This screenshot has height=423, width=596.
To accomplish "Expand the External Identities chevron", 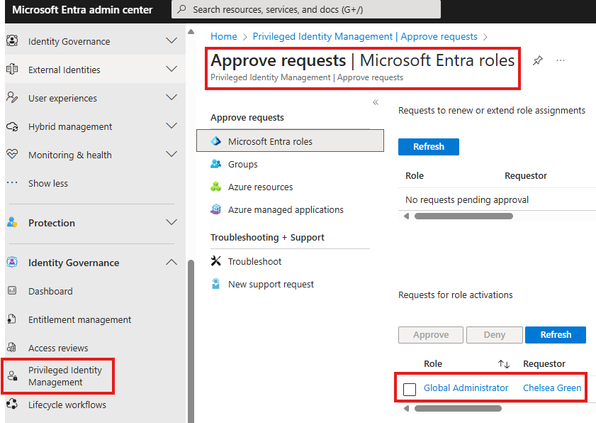I will pyautogui.click(x=172, y=69).
